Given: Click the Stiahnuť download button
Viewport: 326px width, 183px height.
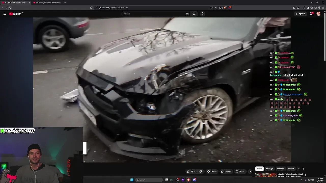Looking at the screenshot, I should click(226, 171).
